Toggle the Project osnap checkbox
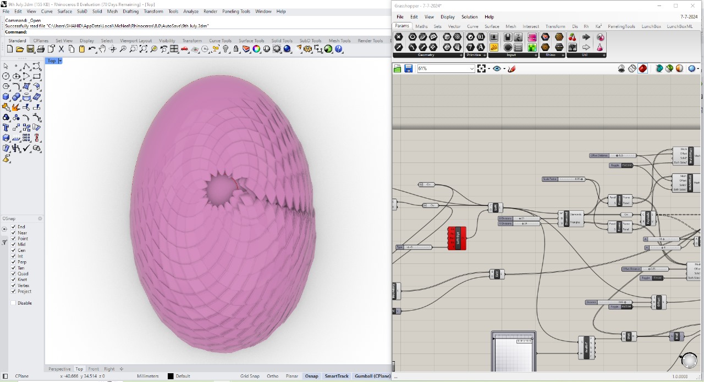The width and height of the screenshot is (704, 382). pos(13,291)
